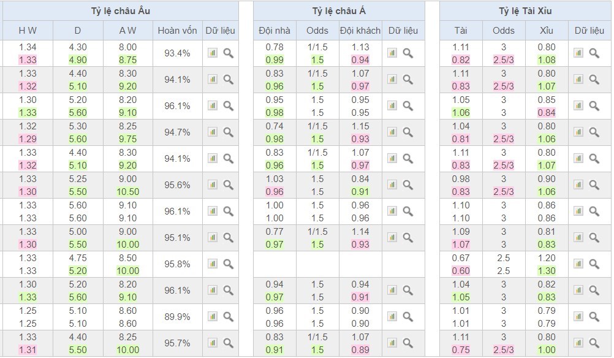Open chart icon in the 89.9% payout row
Image resolution: width=614 pixels, height=358 pixels.
(213, 316)
